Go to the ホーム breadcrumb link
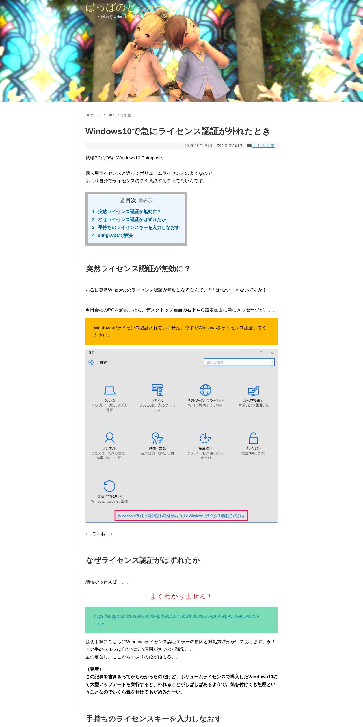 point(96,115)
